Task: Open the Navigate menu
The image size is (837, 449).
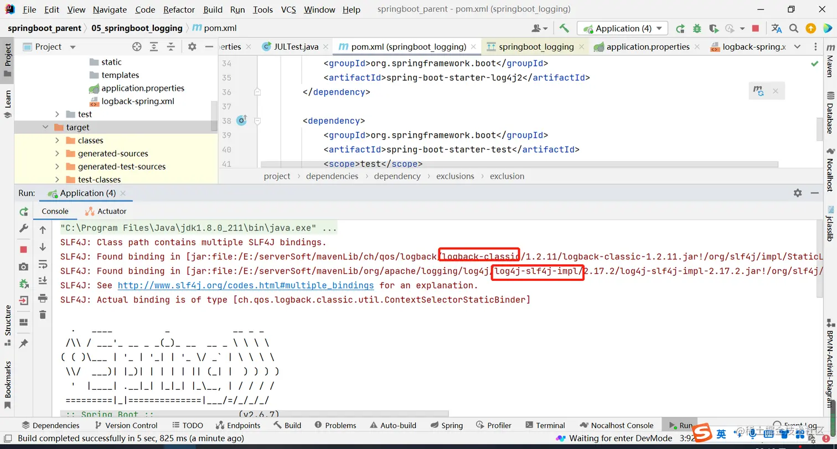Action: pyautogui.click(x=110, y=9)
